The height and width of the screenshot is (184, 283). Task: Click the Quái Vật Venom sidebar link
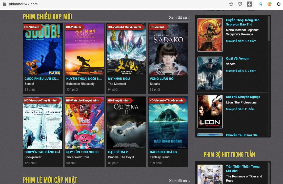point(237,59)
